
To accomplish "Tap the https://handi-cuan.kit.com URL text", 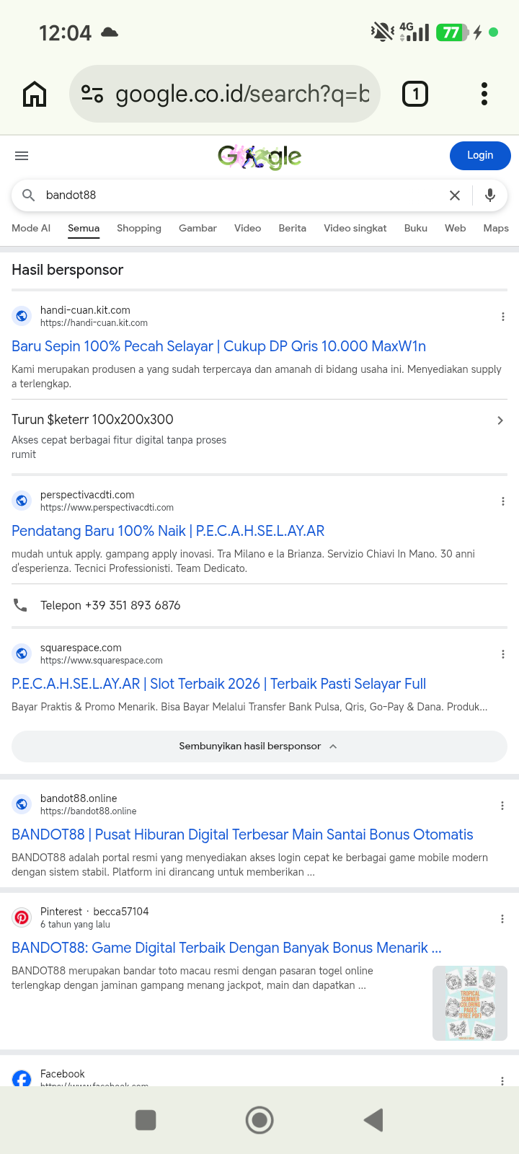I will [x=94, y=323].
